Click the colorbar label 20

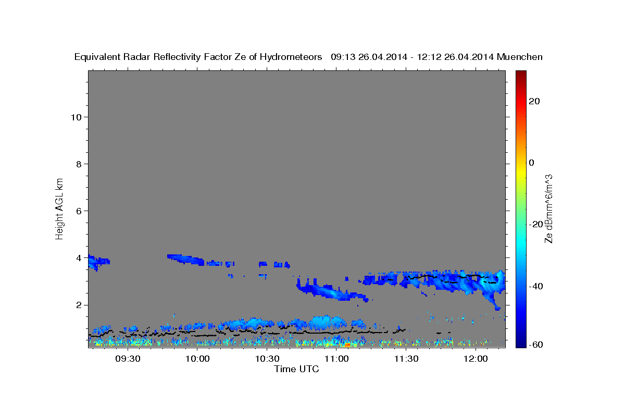(x=534, y=101)
